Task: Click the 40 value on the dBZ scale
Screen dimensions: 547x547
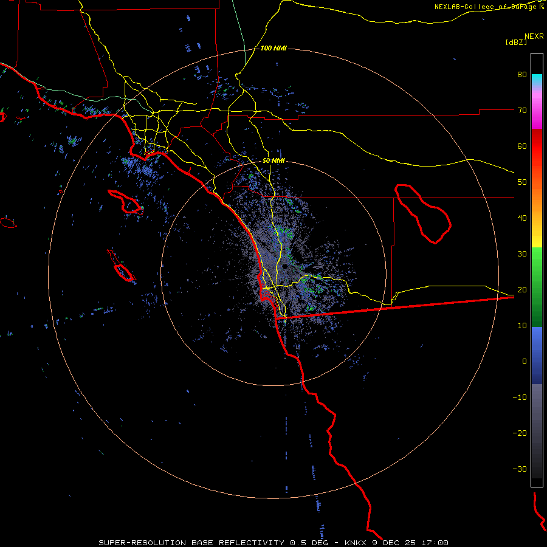Action: (522, 218)
